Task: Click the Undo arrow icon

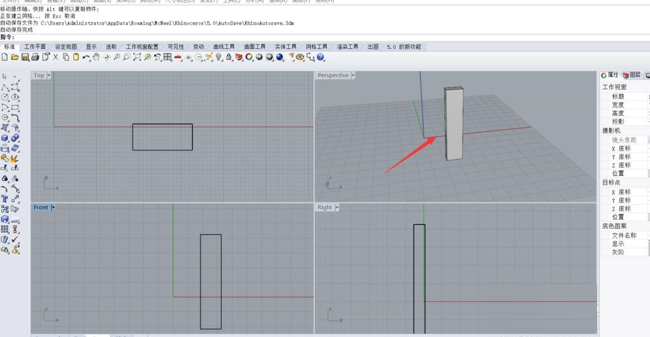Action: pos(86,57)
